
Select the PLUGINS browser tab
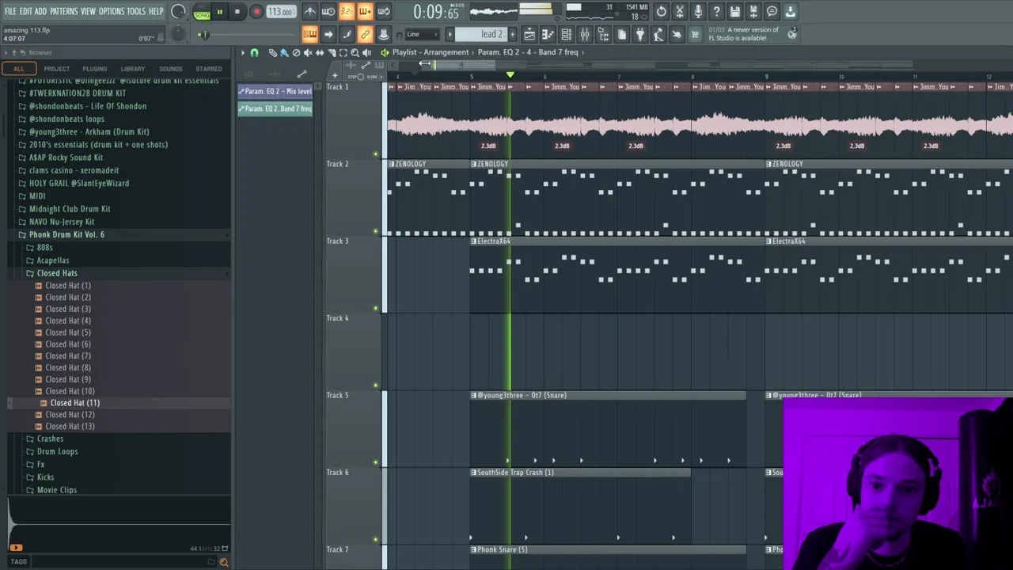click(94, 69)
